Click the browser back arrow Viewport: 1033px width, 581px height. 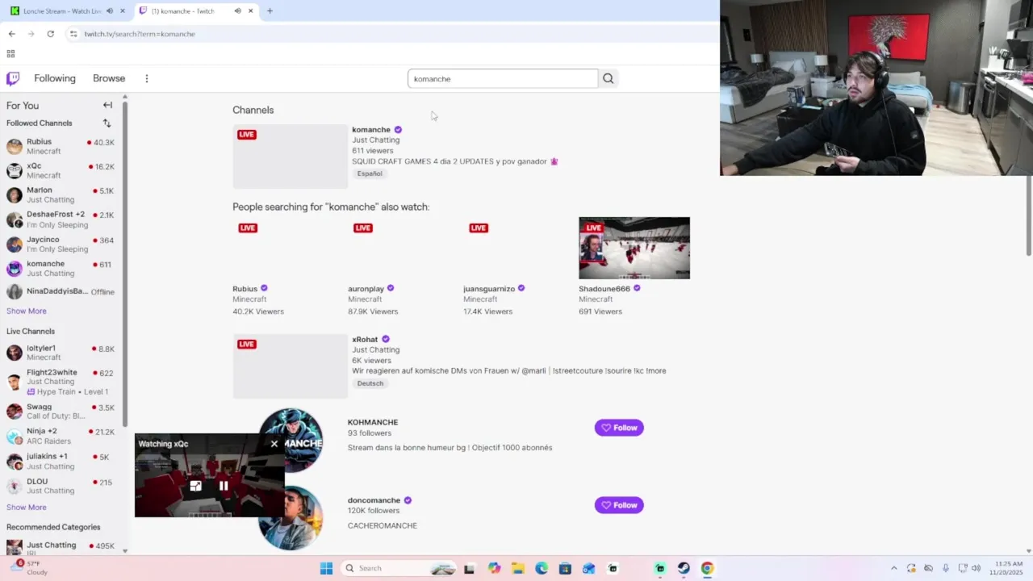[x=11, y=34]
